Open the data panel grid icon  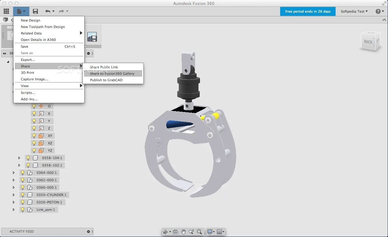[6, 11]
